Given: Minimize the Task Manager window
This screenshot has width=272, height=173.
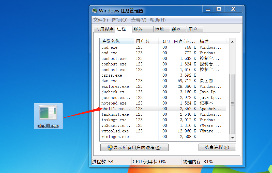Looking at the screenshot, I should click(208, 9).
